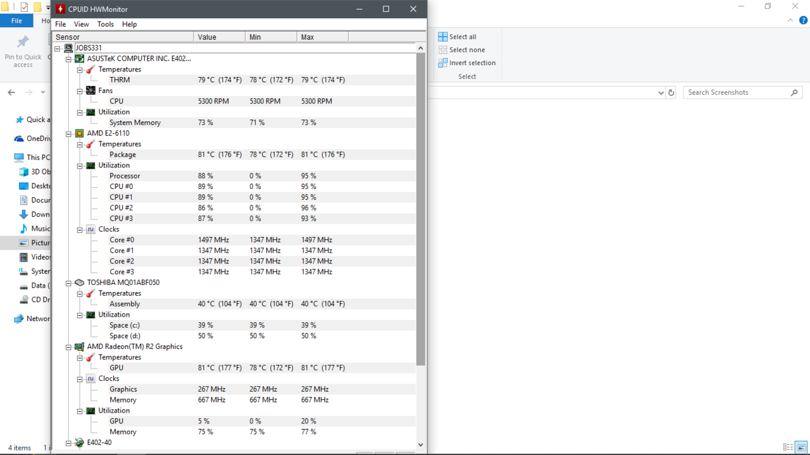Viewport: 810px width, 455px height.
Task: Click the Fans icon under ASUSTeK
Action: click(x=90, y=90)
